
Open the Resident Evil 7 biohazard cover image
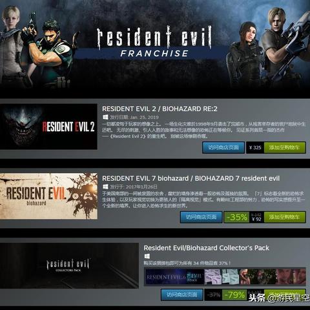pos(48,196)
